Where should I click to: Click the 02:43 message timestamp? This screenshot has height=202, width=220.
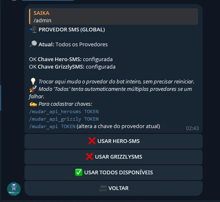[192, 128]
